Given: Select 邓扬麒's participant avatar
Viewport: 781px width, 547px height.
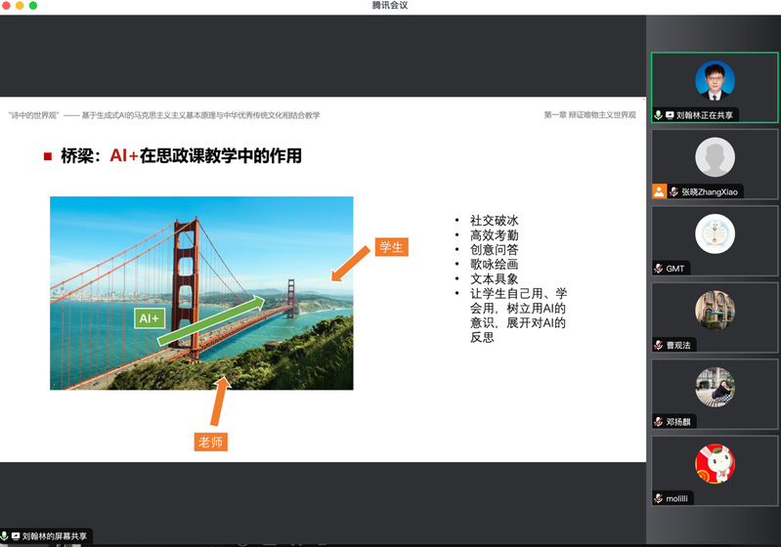Looking at the screenshot, I should click(x=715, y=387).
